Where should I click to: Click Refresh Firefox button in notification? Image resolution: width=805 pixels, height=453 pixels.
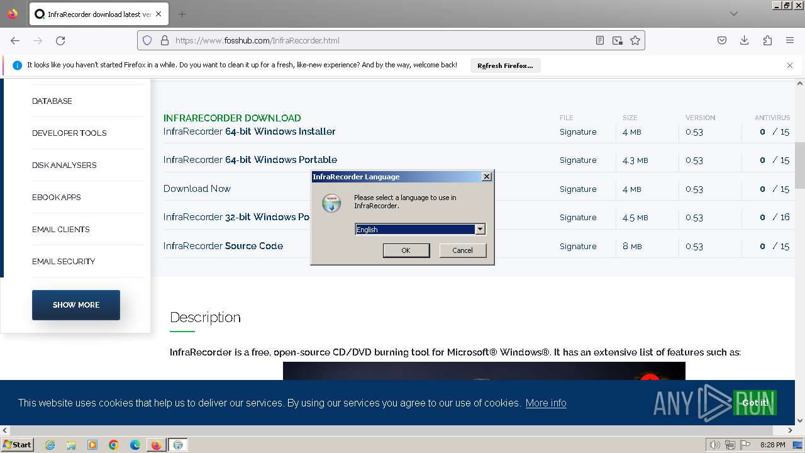tap(505, 65)
